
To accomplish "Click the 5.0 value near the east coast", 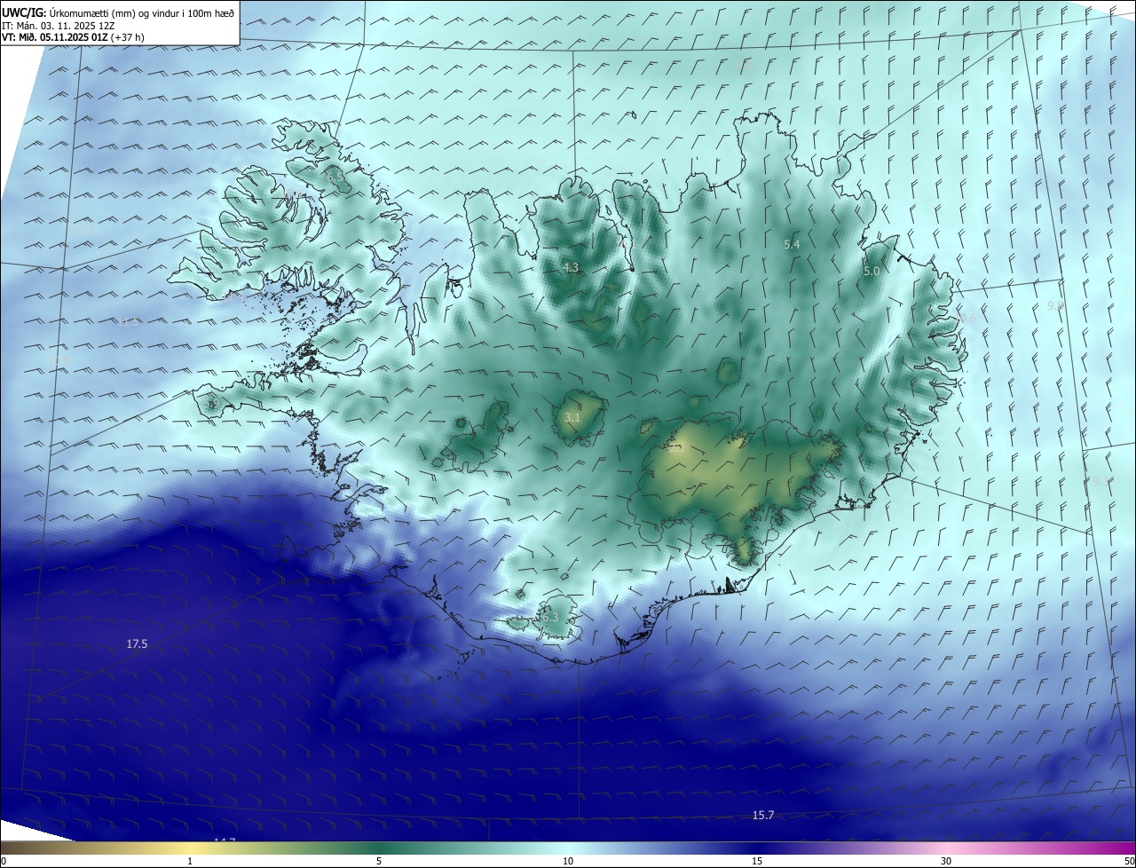I will click(x=871, y=272).
